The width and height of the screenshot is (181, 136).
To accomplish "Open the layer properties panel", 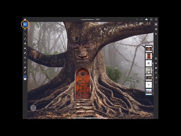I will tap(156, 34).
